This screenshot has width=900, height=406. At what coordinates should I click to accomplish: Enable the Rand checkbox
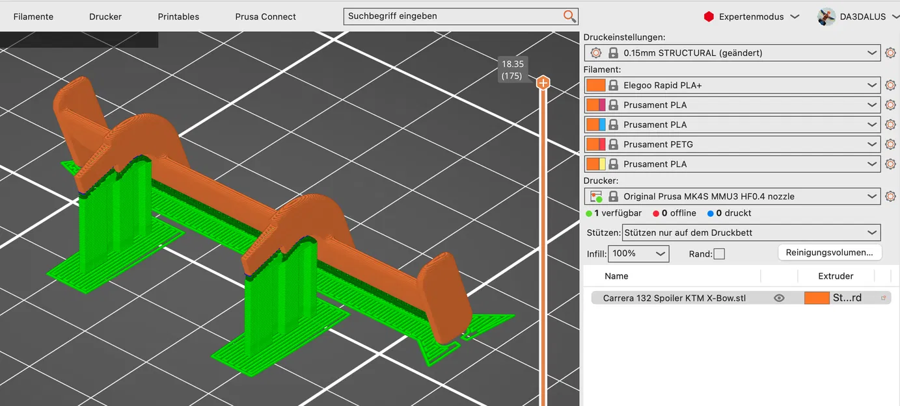[x=719, y=254]
